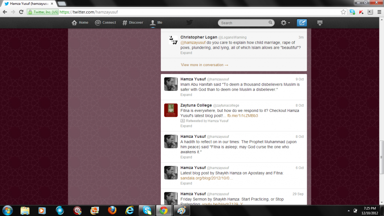Go back in browser

pyautogui.click(x=5, y=12)
